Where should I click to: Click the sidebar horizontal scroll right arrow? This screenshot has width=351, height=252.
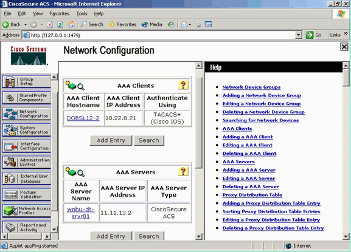pyautogui.click(x=47, y=236)
